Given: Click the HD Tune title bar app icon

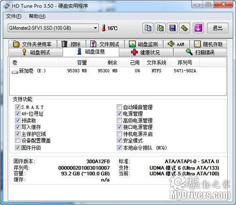Looking at the screenshot, I should [x=6, y=6].
